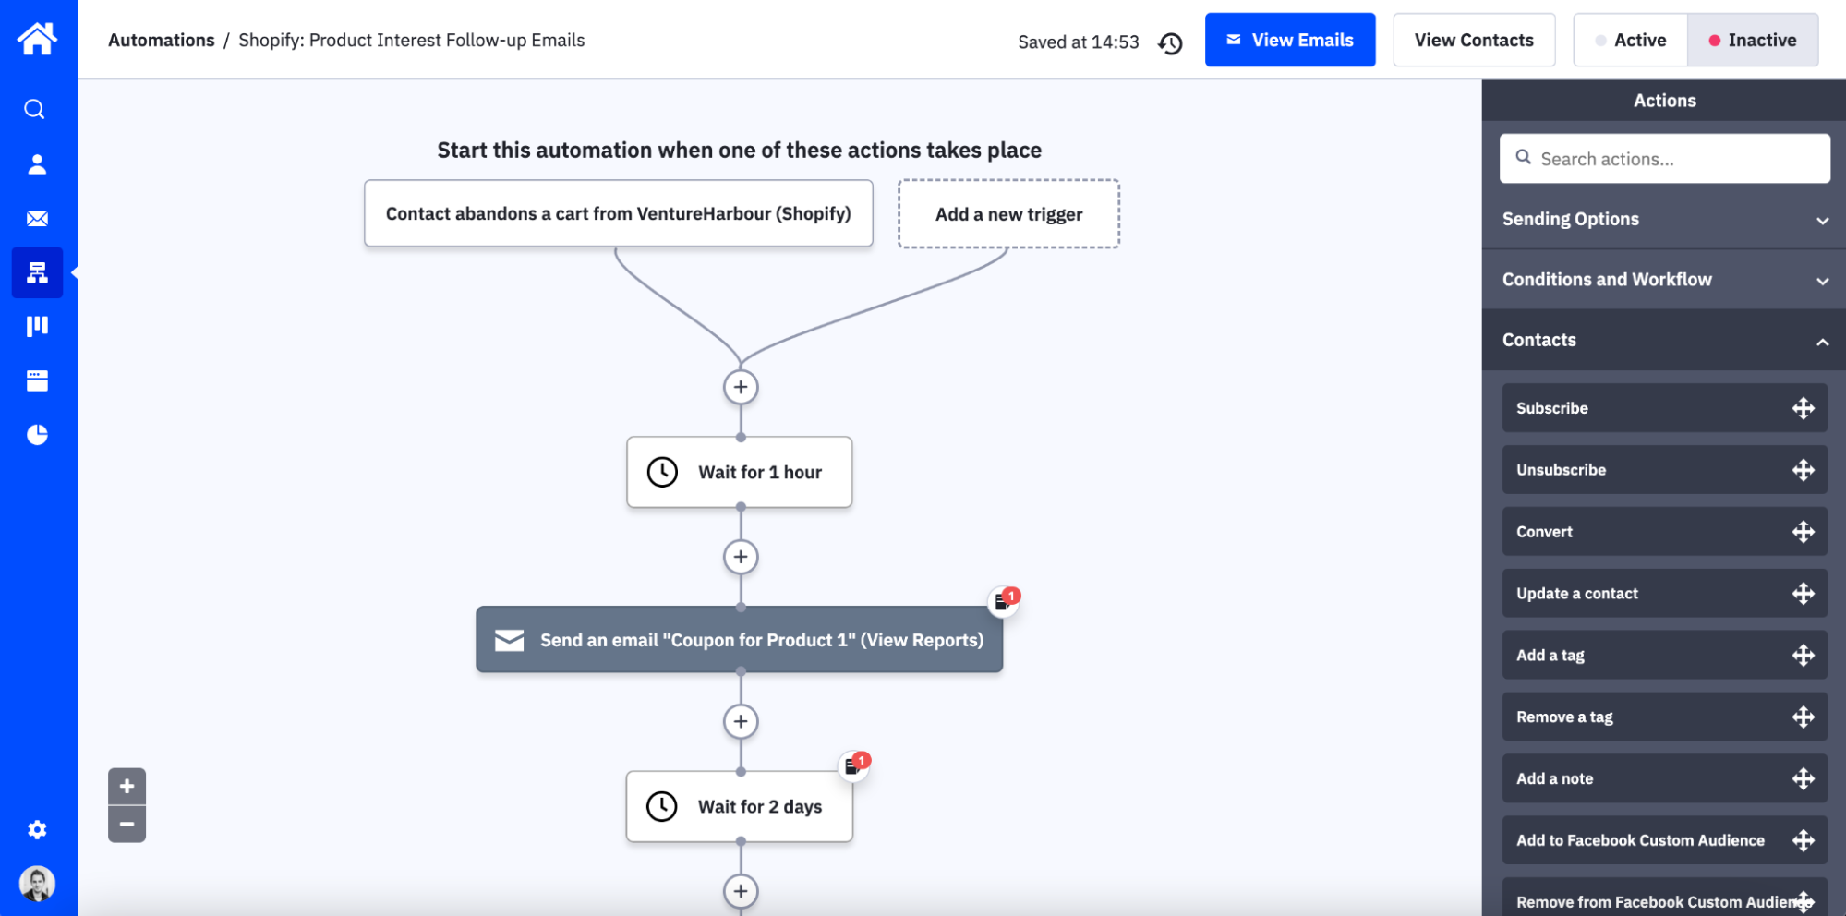
Task: Open notes on the Wait for 2 days step
Action: [852, 764]
